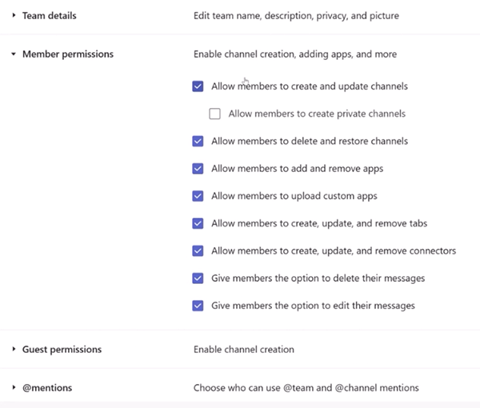This screenshot has width=480, height=408.
Task: Click label 'Allow members to create, update, and remove connectors'
Action: pyautogui.click(x=334, y=251)
